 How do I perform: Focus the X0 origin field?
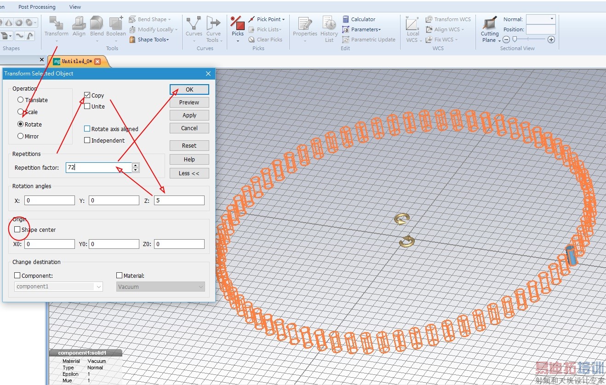pyautogui.click(x=50, y=244)
